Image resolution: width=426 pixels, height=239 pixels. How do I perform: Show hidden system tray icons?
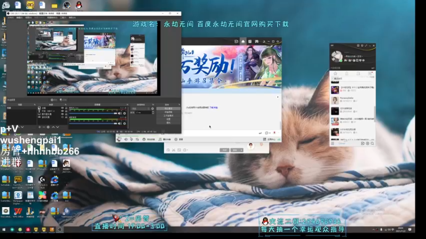pyautogui.click(x=374, y=229)
